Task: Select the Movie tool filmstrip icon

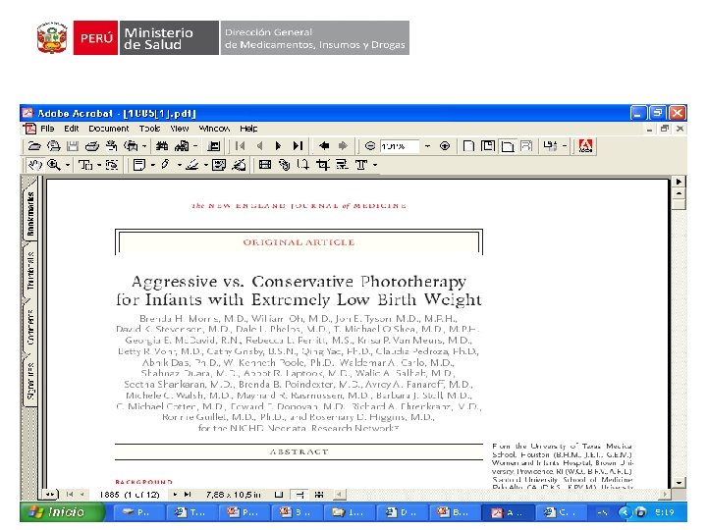Action: coord(265,165)
